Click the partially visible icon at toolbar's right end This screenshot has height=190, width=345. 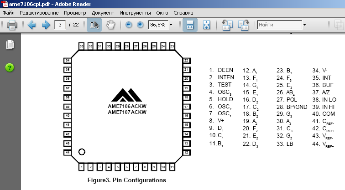339,25
